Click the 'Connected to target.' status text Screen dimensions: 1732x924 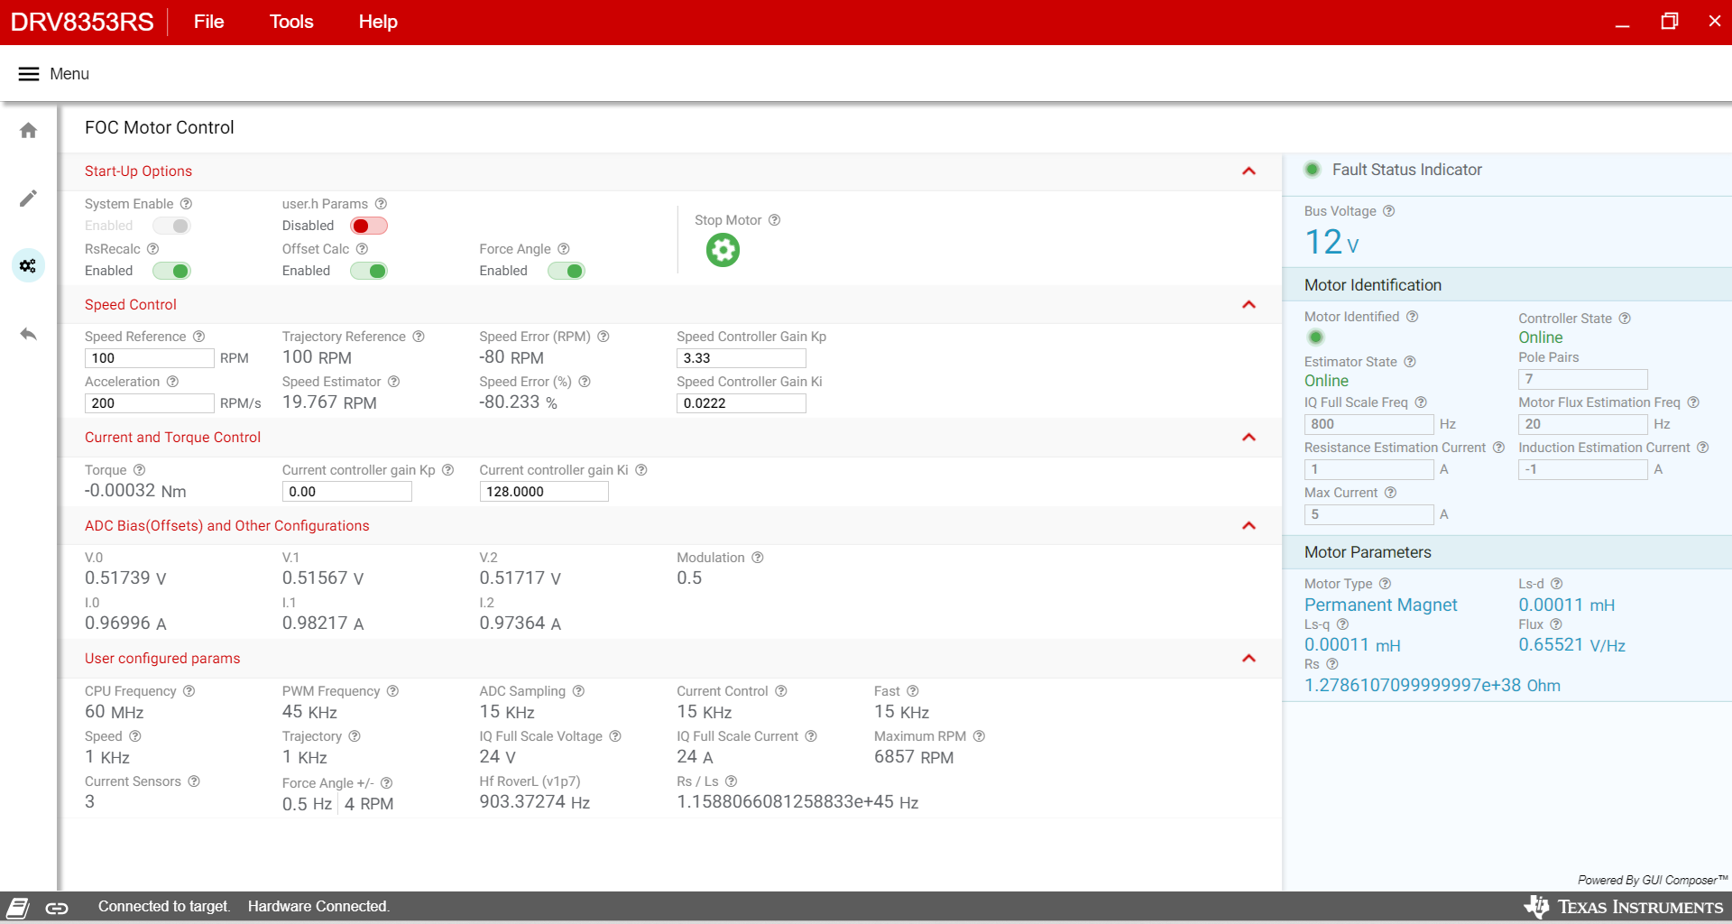click(164, 907)
